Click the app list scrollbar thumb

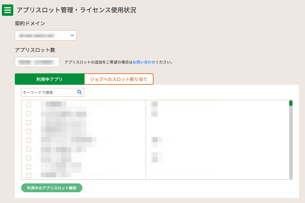click(291, 103)
